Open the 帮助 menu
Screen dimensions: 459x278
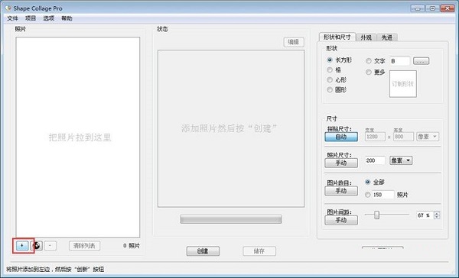pyautogui.click(x=67, y=18)
